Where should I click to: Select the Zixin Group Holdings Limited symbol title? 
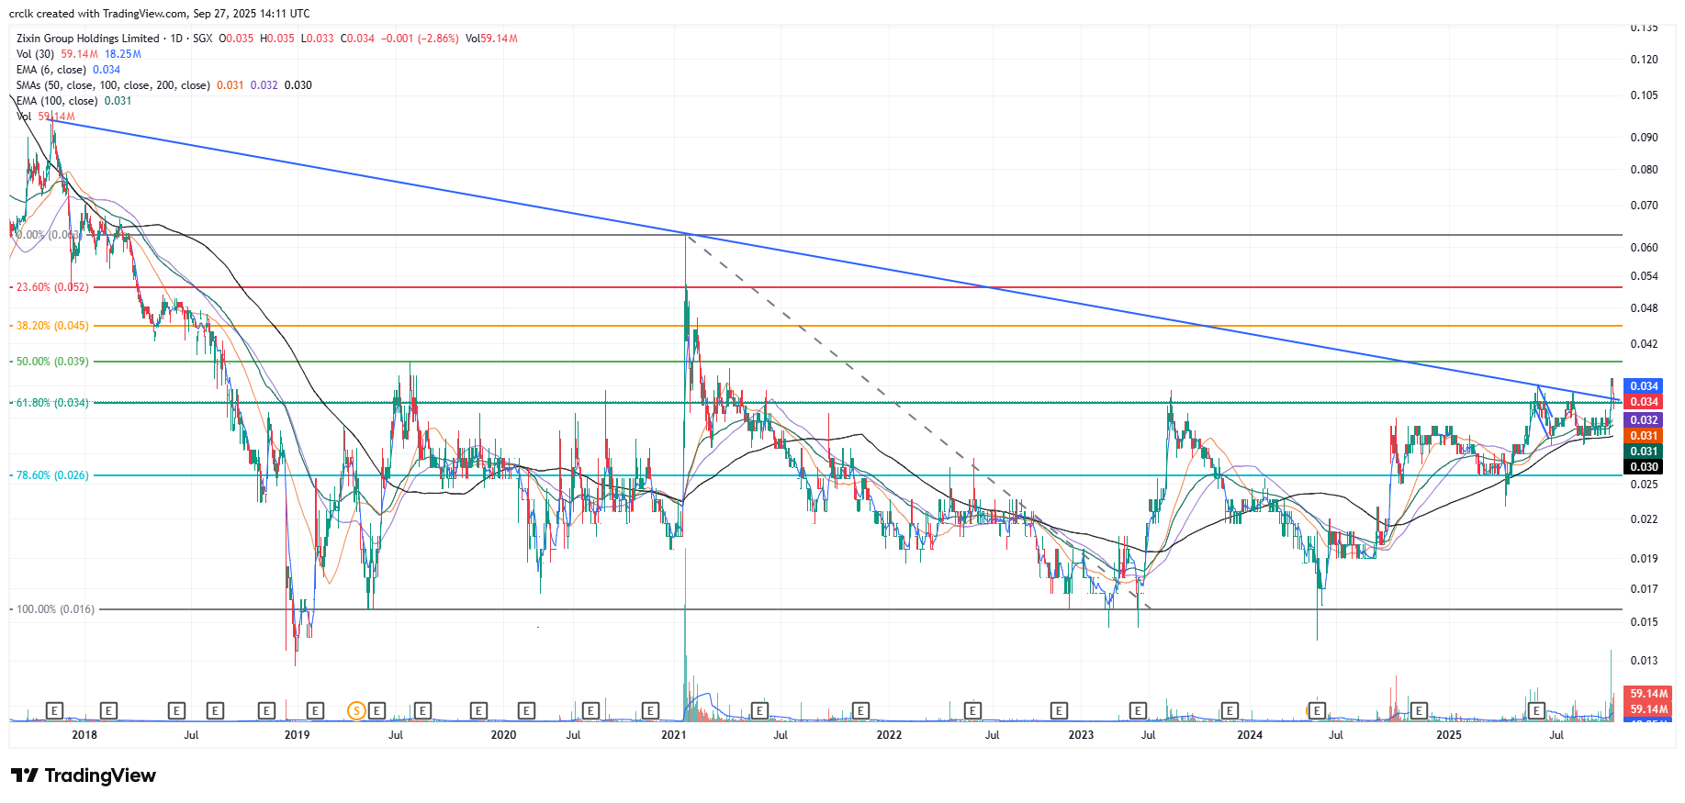[x=88, y=39]
